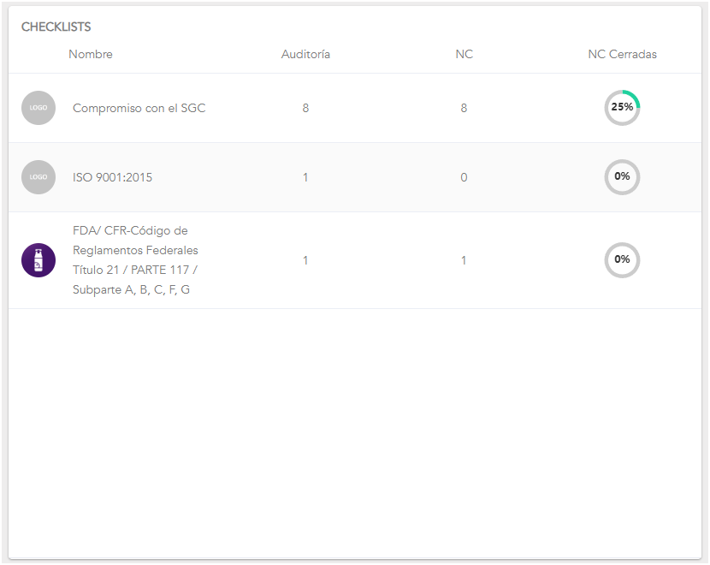Open the ISO 9001:2015 checklist
Image resolution: width=710 pixels, height=565 pixels.
(x=112, y=177)
